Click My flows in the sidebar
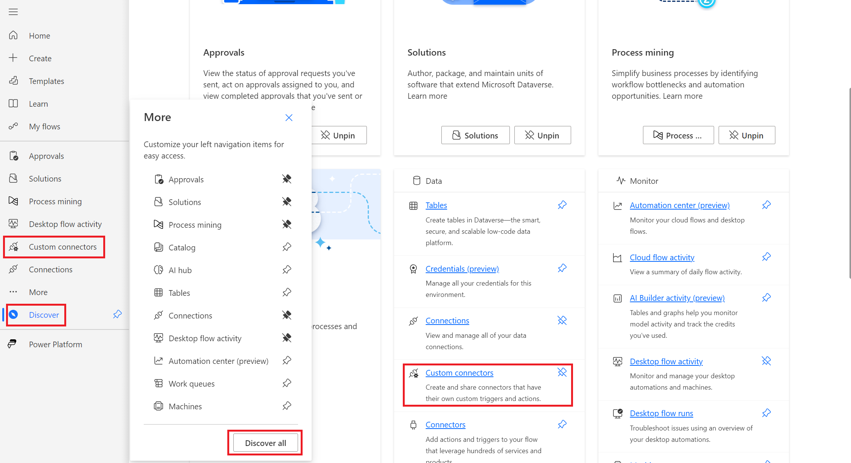Screen dimensions: 851x463 point(44,126)
